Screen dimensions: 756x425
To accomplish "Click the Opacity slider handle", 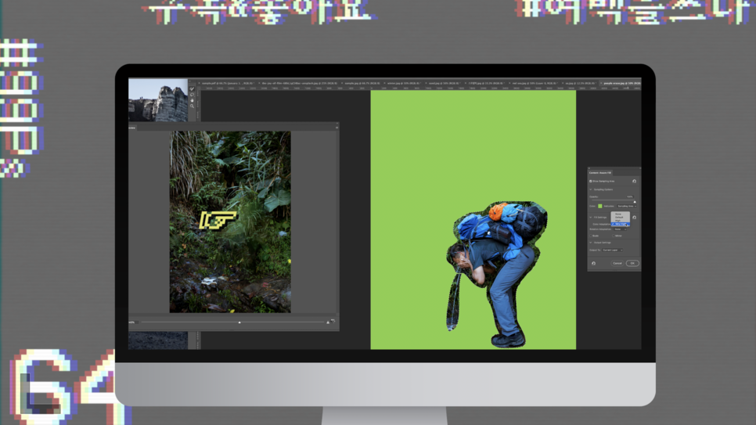I will pyautogui.click(x=635, y=202).
